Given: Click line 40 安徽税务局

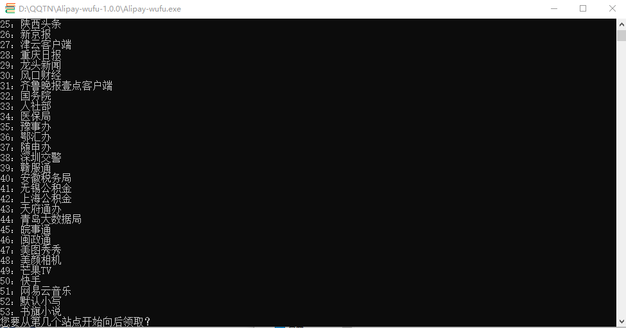Looking at the screenshot, I should (x=45, y=178).
